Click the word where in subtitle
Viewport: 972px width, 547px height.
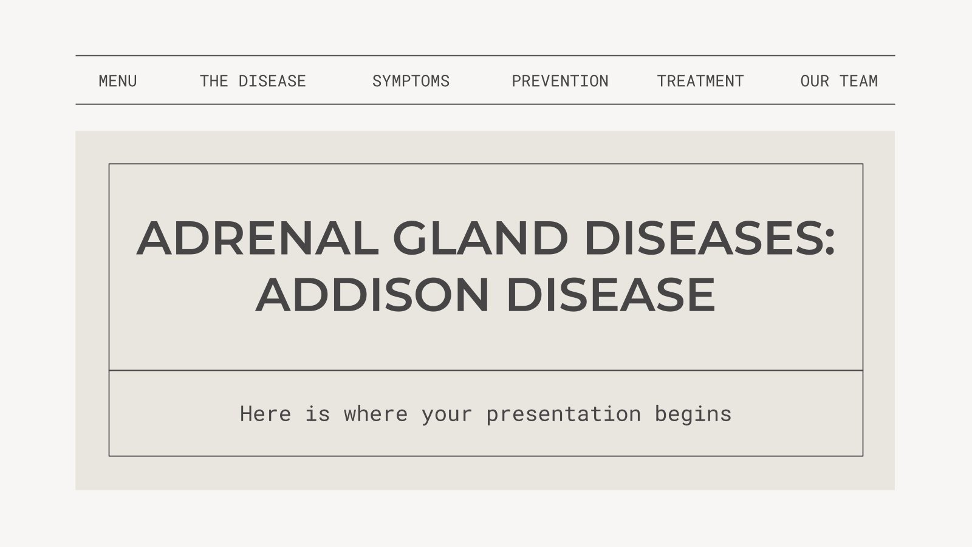(375, 414)
